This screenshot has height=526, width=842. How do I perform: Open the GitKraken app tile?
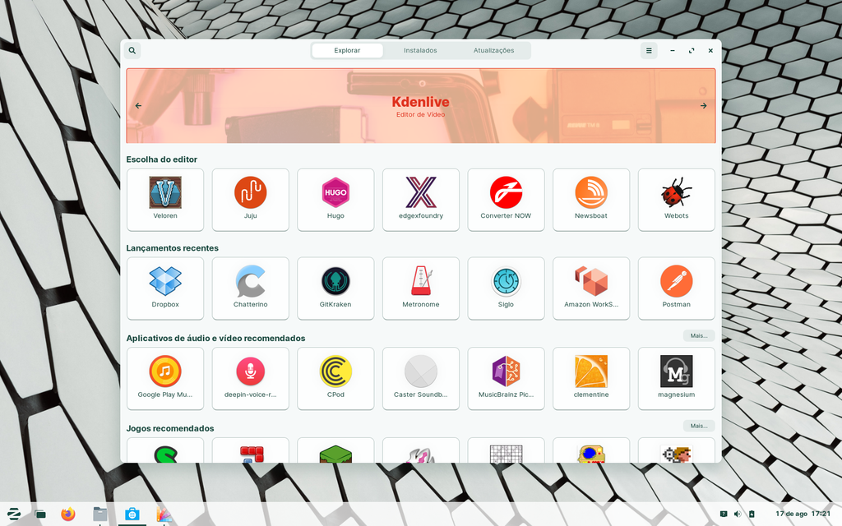pos(335,288)
